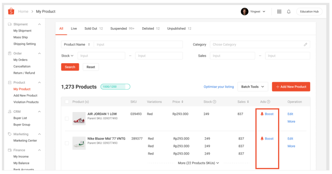The image size is (332, 174).
Task: Click the Stock help question icon
Action: 214,102
